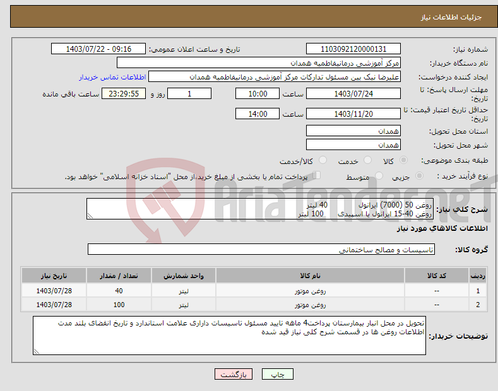Click the گروه کالا field تاسیسات و مصالح ساختمانی
The image size is (498, 391).
(x=261, y=250)
